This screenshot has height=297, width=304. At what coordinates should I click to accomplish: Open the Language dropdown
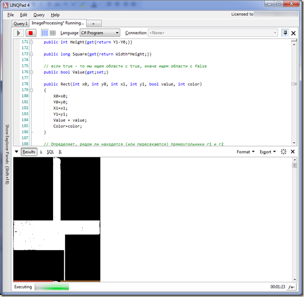tap(100, 33)
